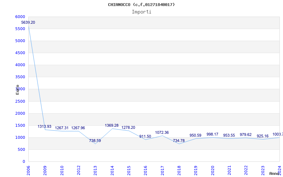
Task: Click the x-axis year 2016
Action: (x=145, y=171)
